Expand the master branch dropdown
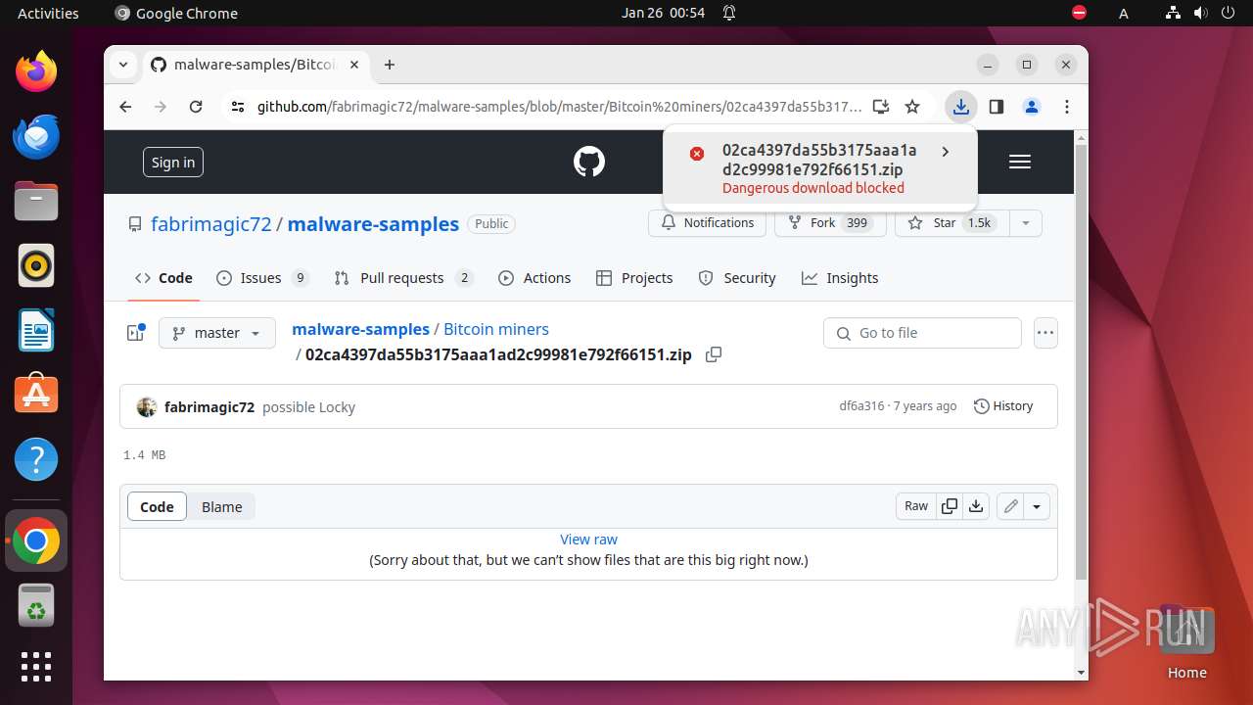This screenshot has height=705, width=1253. [x=216, y=333]
